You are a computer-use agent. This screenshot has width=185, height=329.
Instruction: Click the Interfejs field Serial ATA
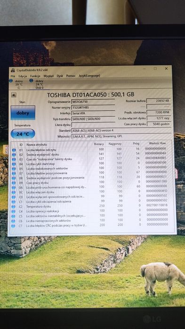click(x=93, y=113)
